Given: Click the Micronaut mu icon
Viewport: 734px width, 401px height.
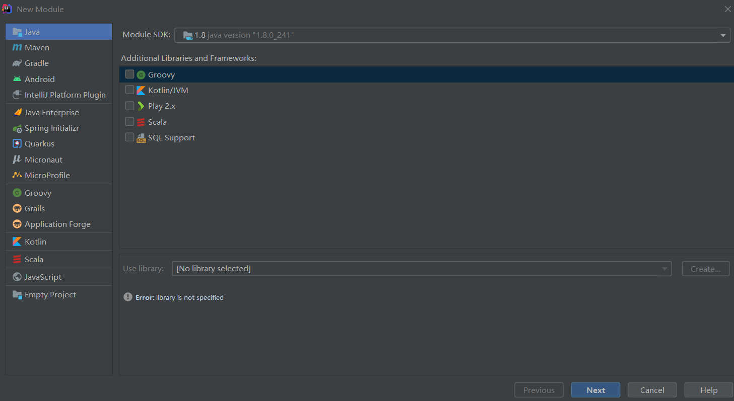Looking at the screenshot, I should [17, 159].
